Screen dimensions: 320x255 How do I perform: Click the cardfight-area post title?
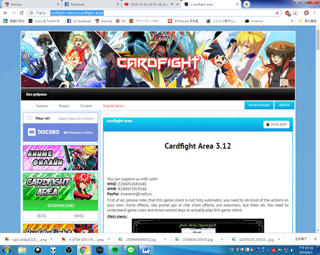click(120, 121)
